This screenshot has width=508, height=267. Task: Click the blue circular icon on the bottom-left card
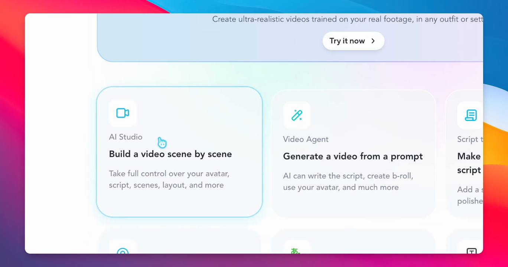click(123, 251)
